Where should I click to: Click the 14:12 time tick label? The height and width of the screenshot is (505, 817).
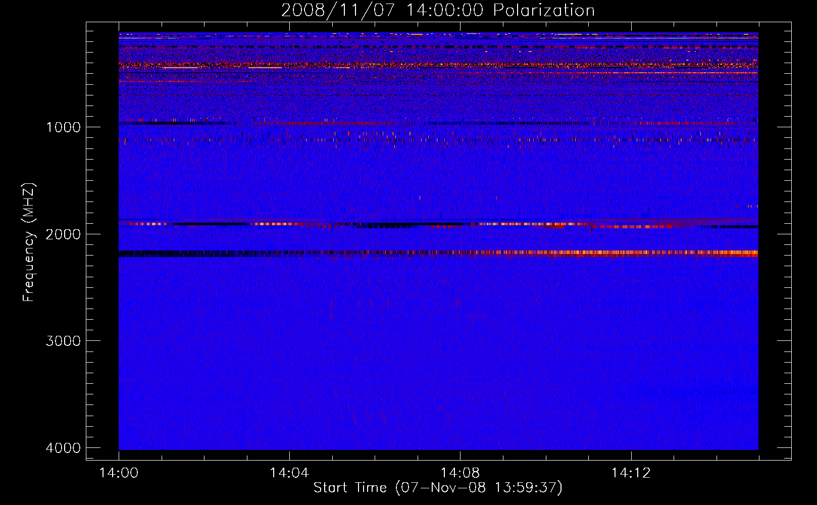[631, 473]
